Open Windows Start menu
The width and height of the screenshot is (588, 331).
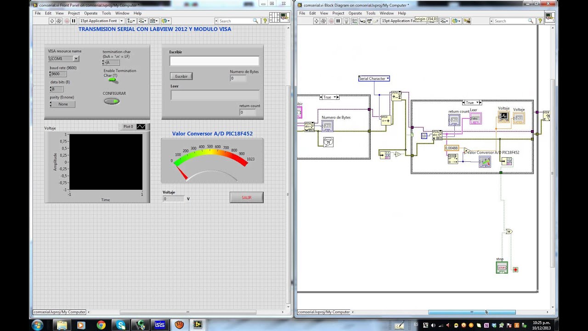point(37,325)
